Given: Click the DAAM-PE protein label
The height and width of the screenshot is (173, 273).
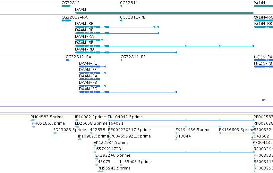Looking at the screenshot, I should tap(88, 63).
